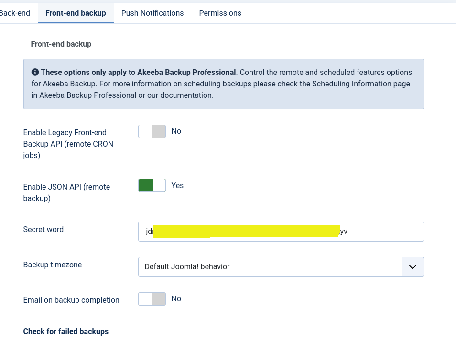Image resolution: width=456 pixels, height=339 pixels.
Task: Click the Backup timezone label
Action: (53, 265)
